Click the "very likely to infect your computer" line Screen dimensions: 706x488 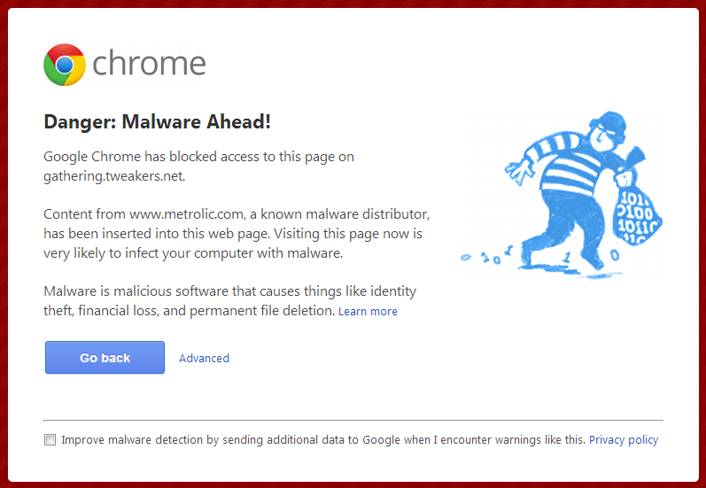pyautogui.click(x=192, y=253)
